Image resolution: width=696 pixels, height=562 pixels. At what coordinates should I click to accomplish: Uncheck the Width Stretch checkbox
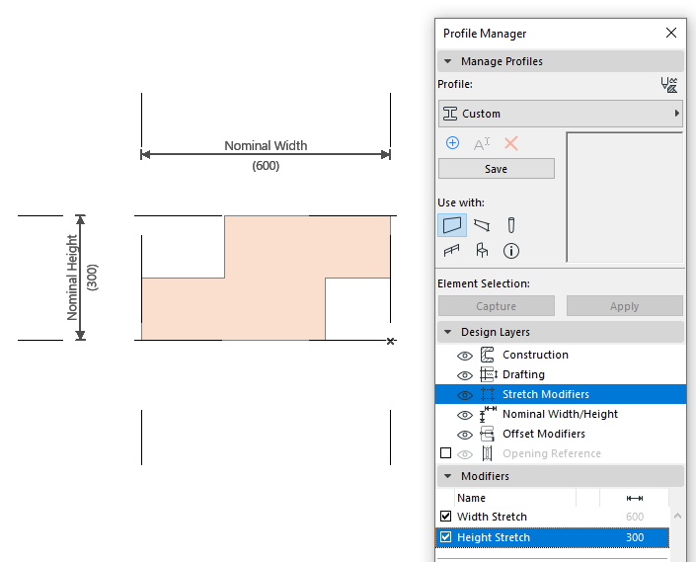(445, 517)
